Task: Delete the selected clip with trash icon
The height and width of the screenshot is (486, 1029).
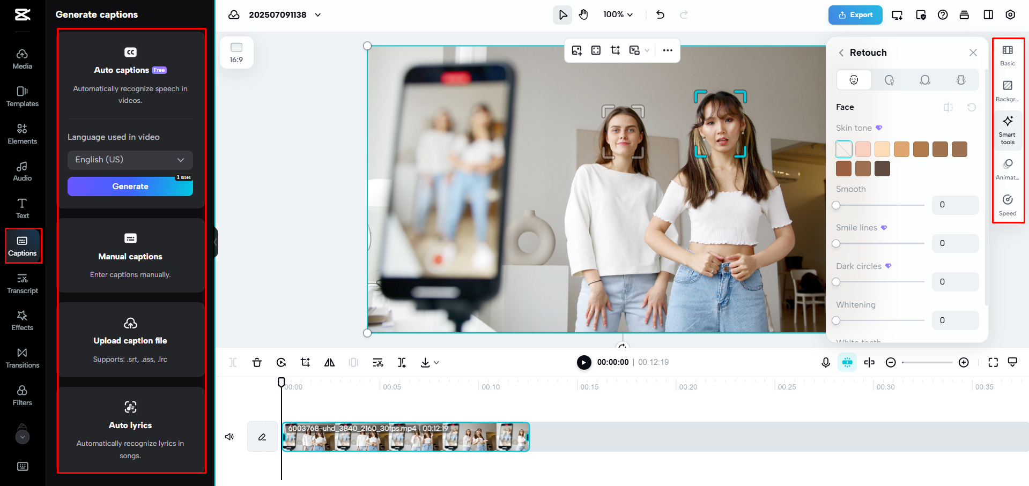Action: [257, 362]
